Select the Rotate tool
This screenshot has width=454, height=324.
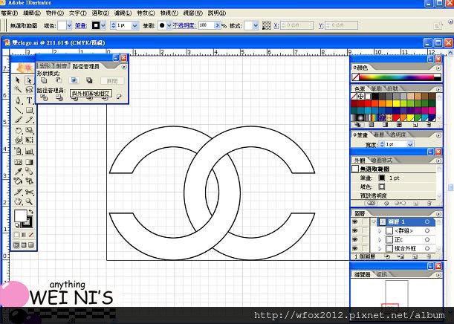[18, 130]
